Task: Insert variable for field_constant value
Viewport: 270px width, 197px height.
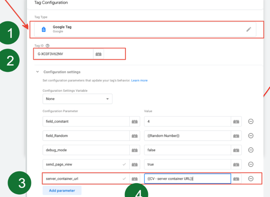Action: click(236, 121)
